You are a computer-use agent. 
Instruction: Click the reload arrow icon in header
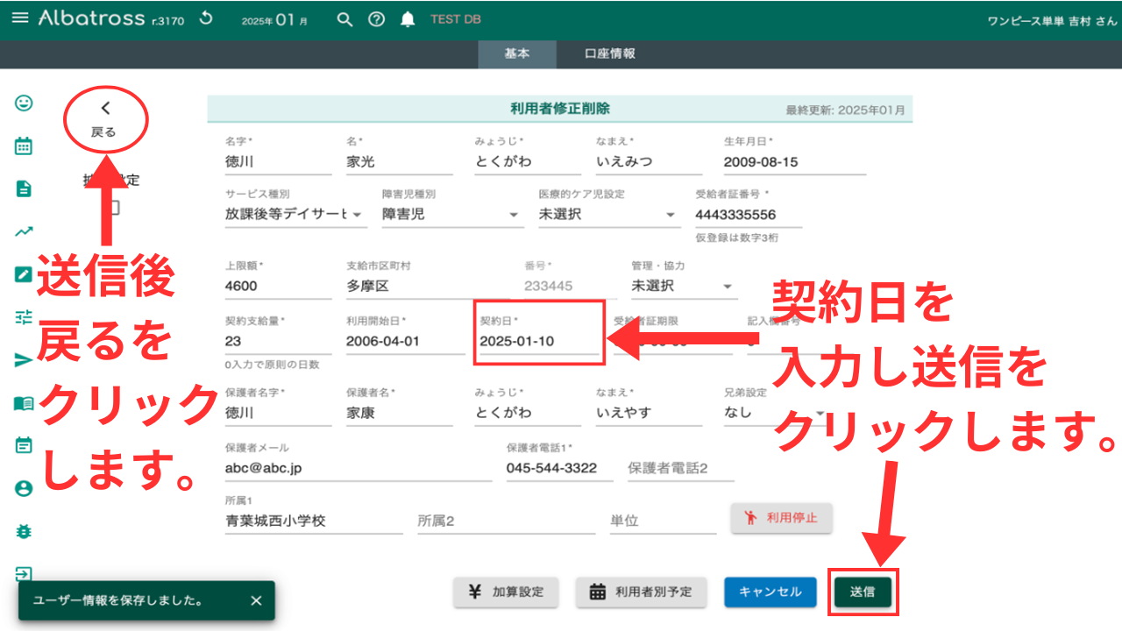pyautogui.click(x=206, y=18)
